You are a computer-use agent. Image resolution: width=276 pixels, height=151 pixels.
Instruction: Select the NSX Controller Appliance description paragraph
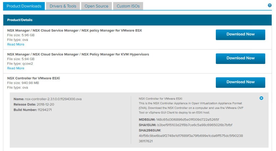[x=191, y=108]
